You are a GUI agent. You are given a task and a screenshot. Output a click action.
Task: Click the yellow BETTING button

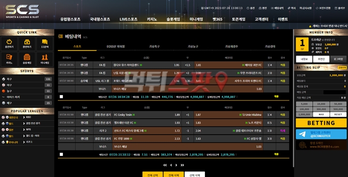pyautogui.click(x=321, y=123)
